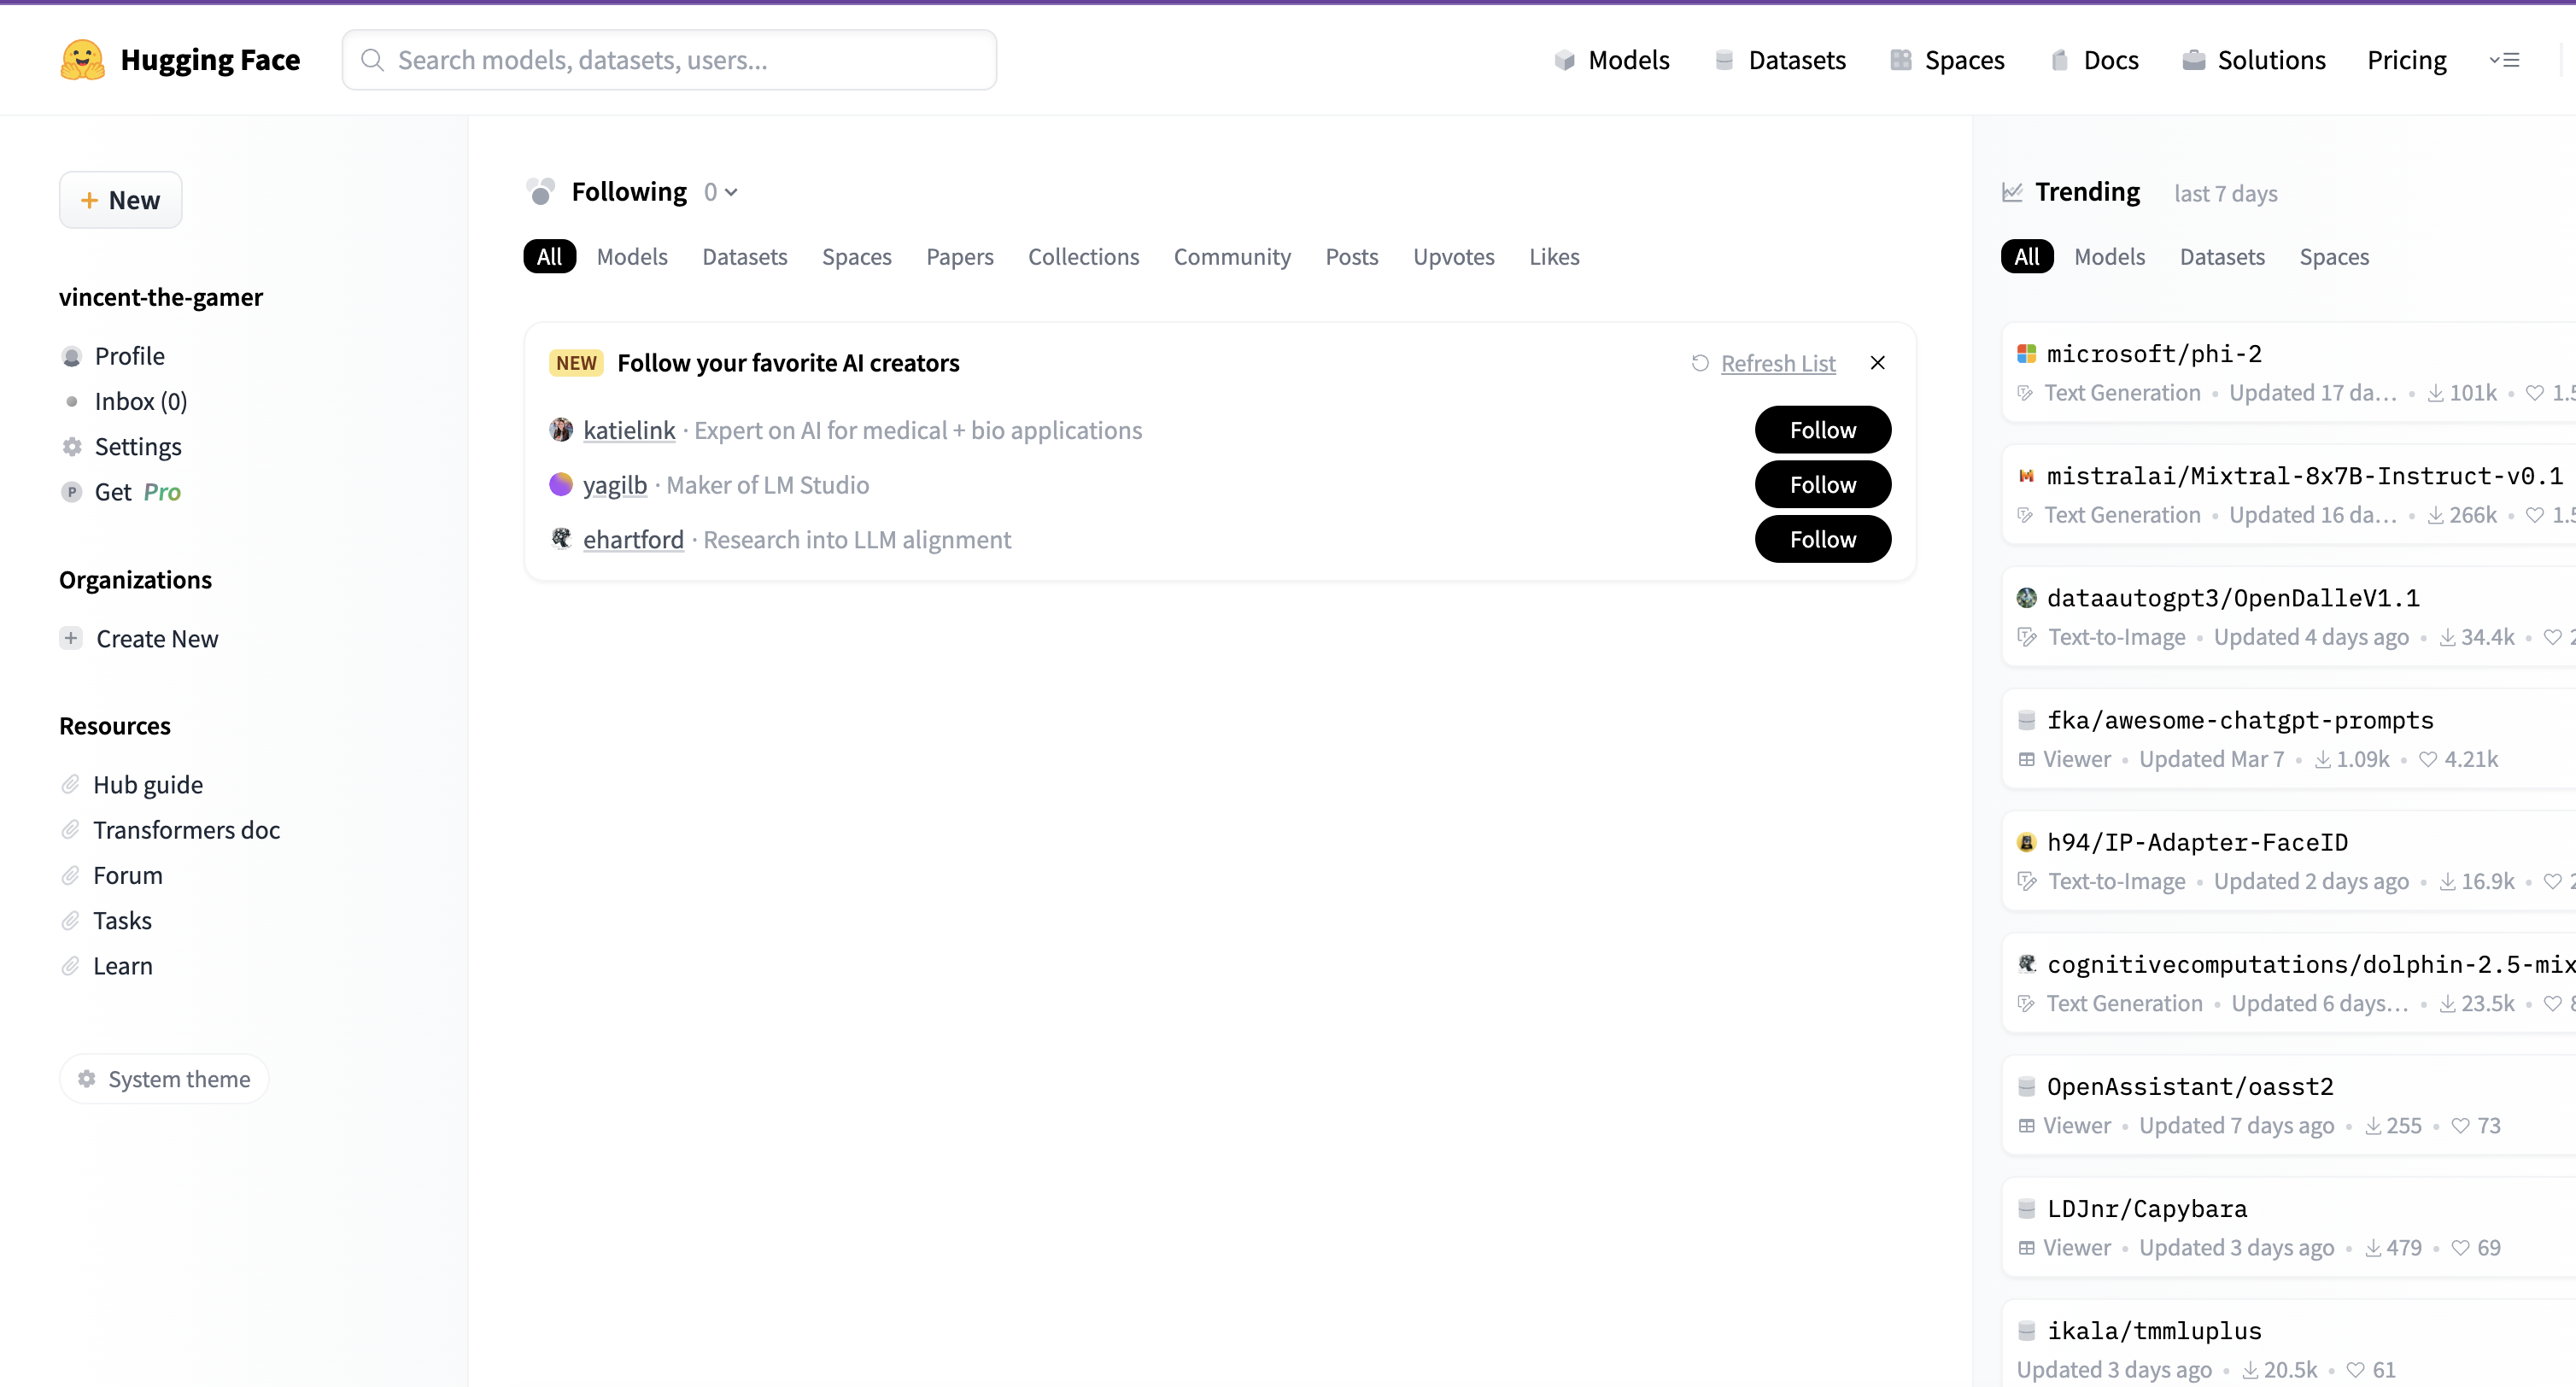Click the Solutions briefcase icon

coord(2193,60)
